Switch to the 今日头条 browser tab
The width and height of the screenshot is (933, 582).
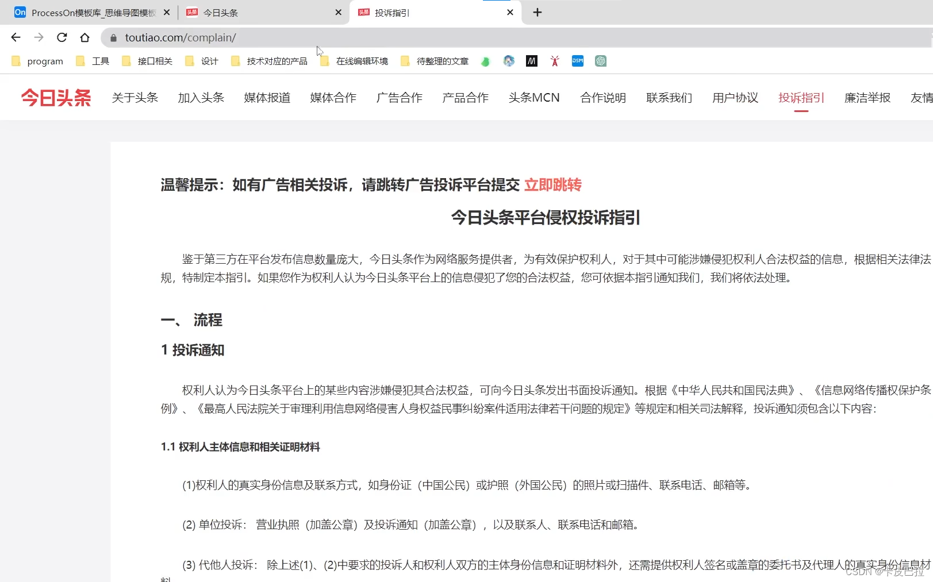[x=263, y=12]
